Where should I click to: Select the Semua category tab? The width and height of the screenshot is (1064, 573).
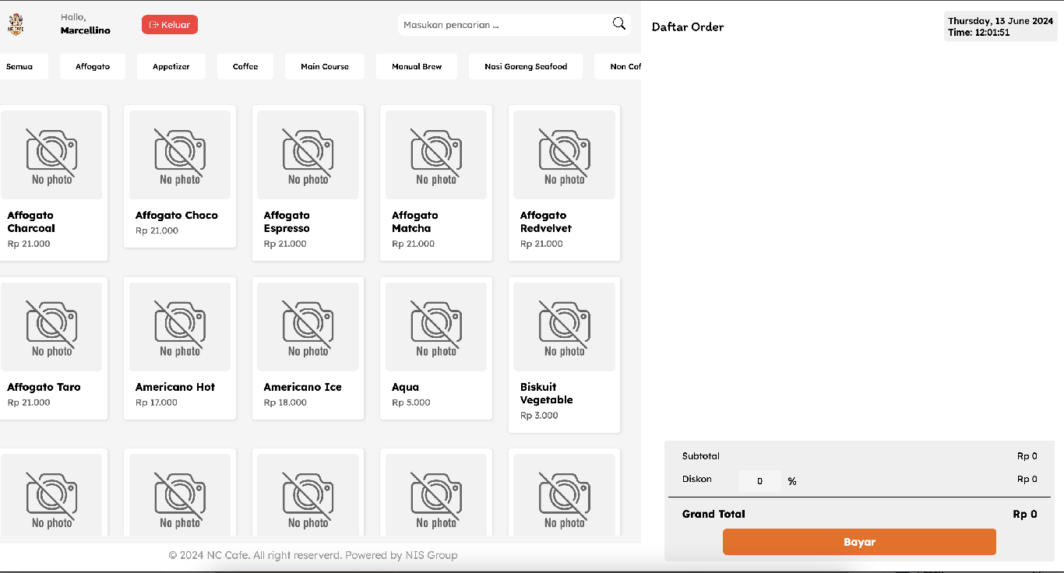[x=20, y=67]
